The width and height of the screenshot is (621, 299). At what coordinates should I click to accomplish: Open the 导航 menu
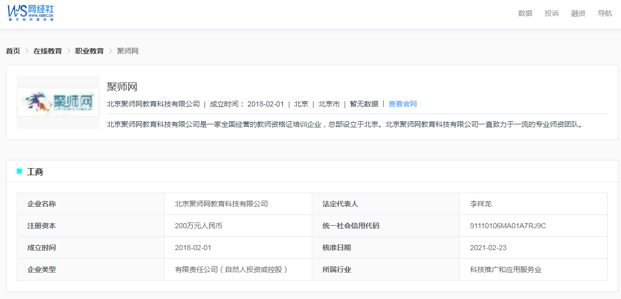(605, 13)
